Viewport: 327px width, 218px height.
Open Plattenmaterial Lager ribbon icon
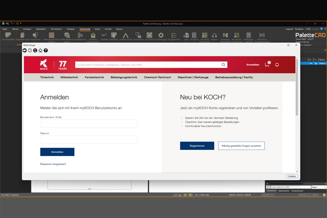click(x=67, y=35)
